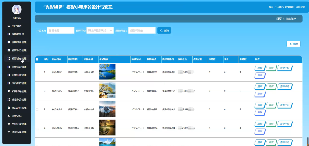
Task: Click the magnifier icon in 查询 button
Action: point(161,30)
